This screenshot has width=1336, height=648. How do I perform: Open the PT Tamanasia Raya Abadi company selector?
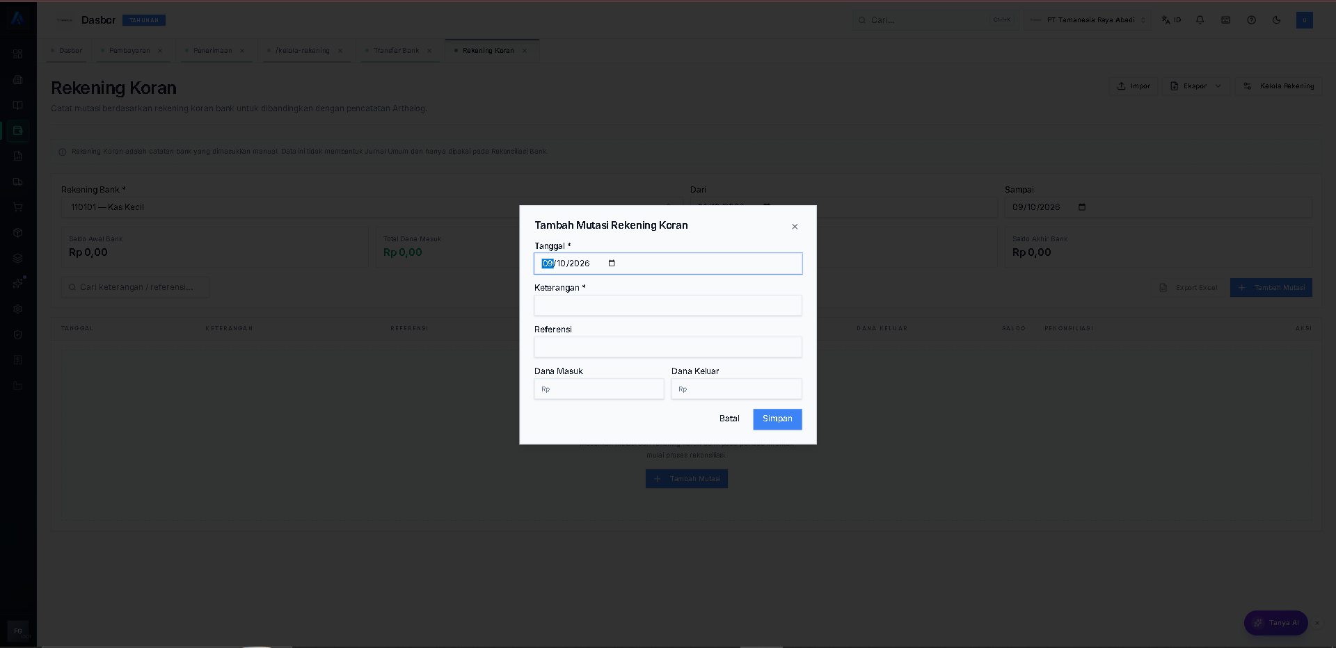tap(1088, 20)
